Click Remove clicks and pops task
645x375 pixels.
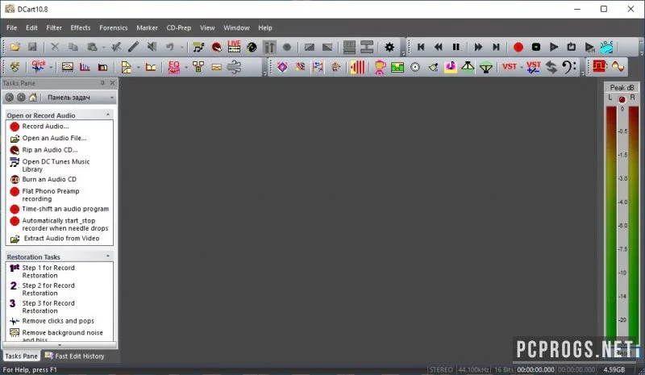click(x=58, y=321)
